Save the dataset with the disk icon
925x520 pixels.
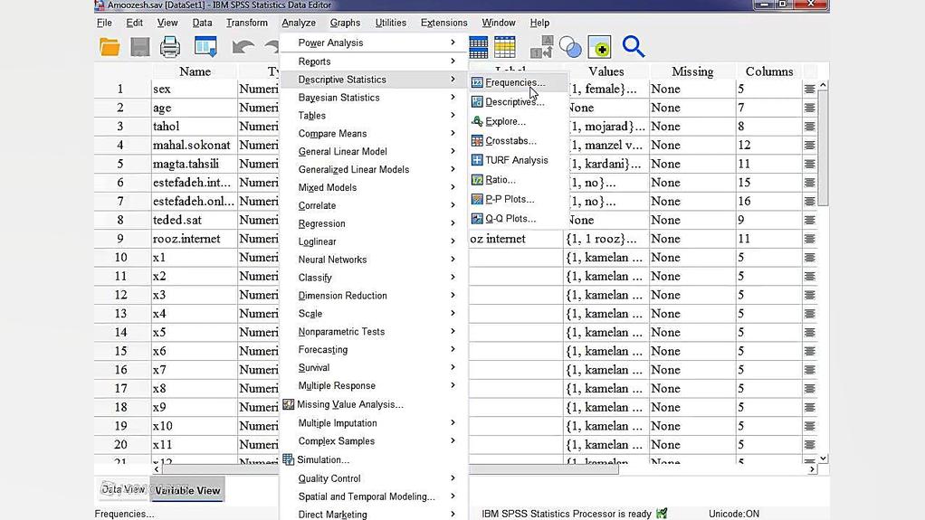click(x=139, y=47)
